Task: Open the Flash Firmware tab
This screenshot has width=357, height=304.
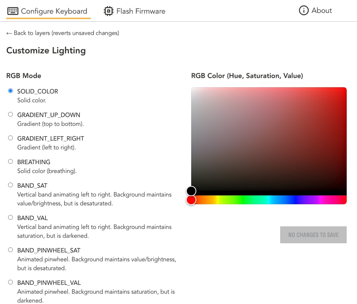Action: coord(140,11)
